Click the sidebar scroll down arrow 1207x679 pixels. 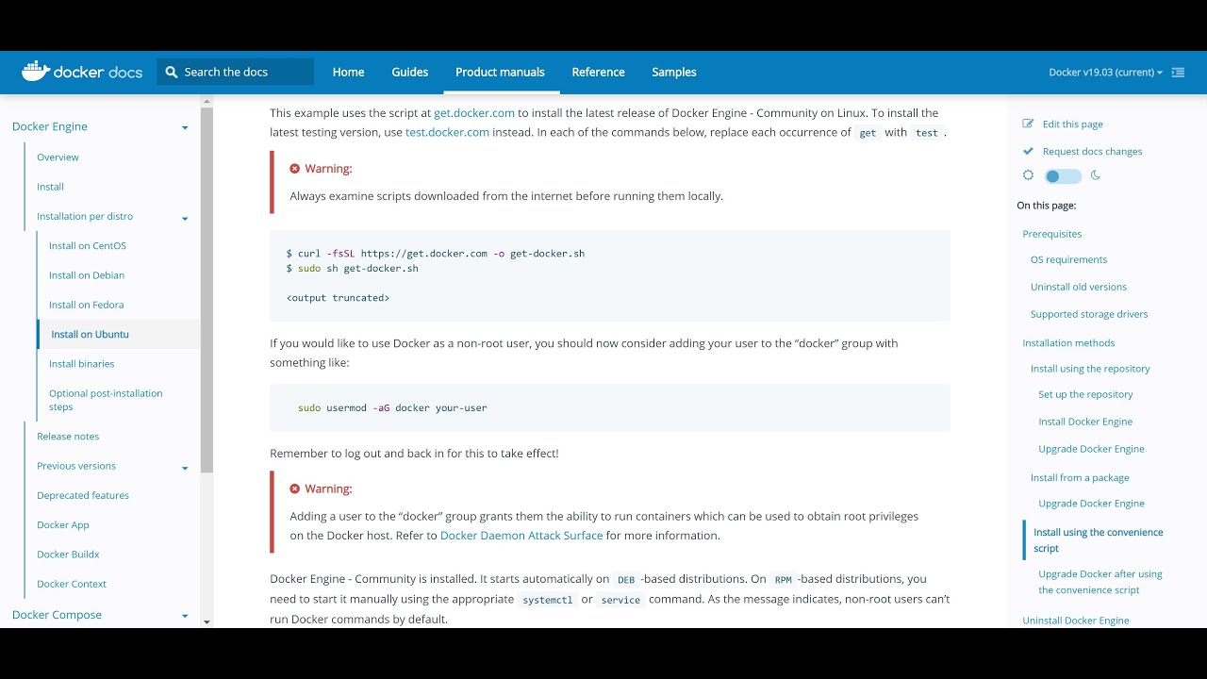pyautogui.click(x=207, y=621)
